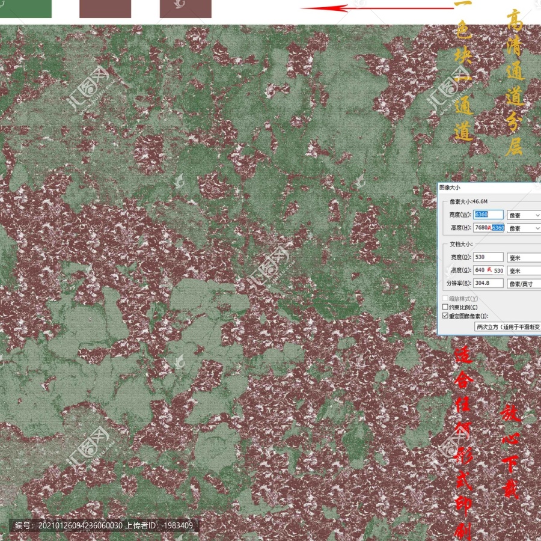Click the document height field showing 640
Viewport: 541px width, 541px height.
pyautogui.click(x=488, y=270)
